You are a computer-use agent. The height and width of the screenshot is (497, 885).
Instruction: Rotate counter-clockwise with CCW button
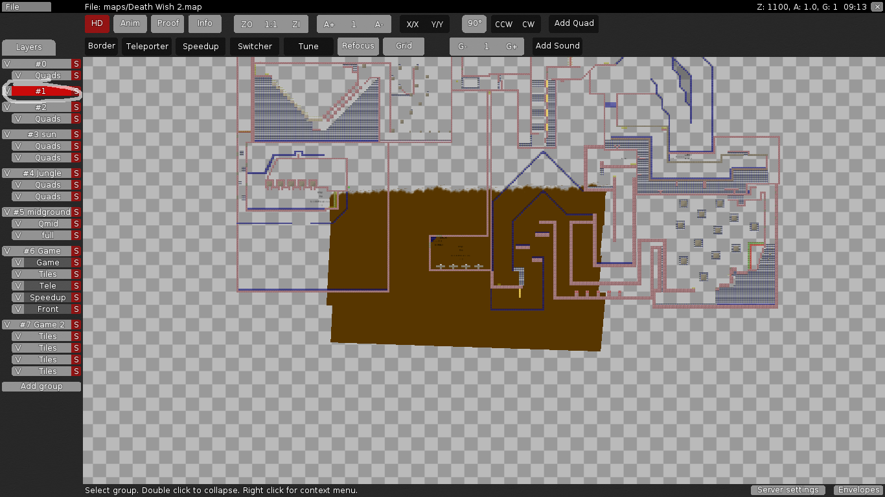(x=503, y=25)
